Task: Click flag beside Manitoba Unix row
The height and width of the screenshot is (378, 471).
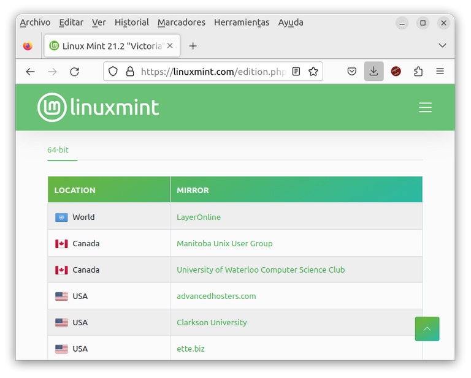Action: tap(61, 244)
